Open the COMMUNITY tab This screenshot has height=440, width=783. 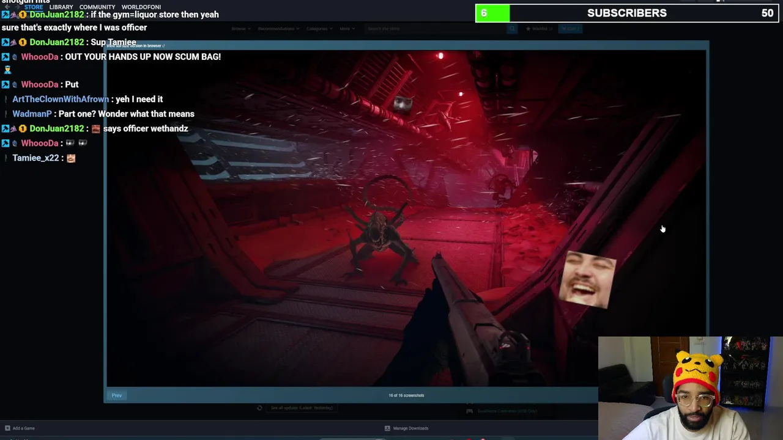[x=97, y=7]
